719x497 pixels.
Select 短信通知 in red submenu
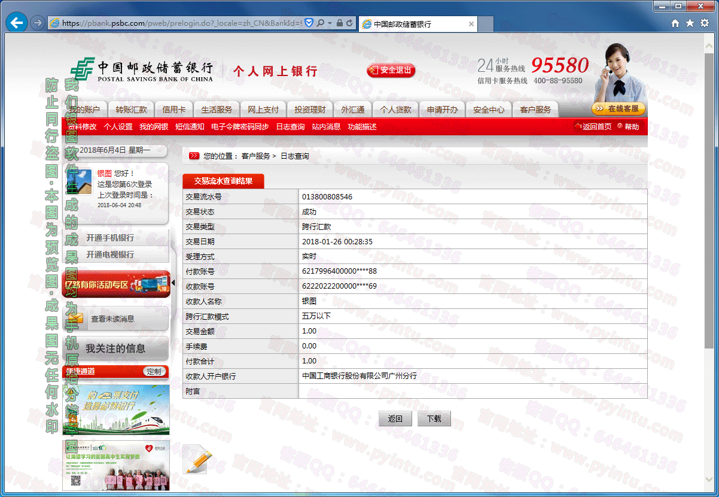(190, 126)
